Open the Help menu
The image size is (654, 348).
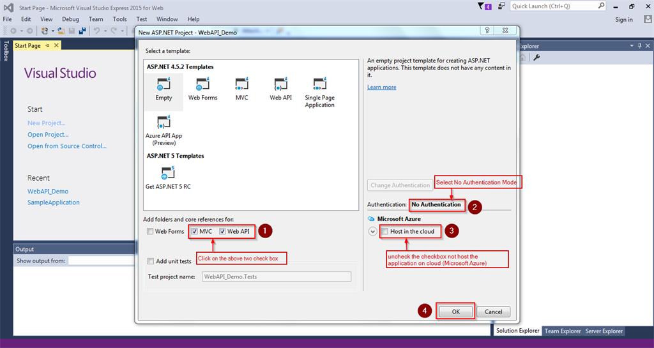(x=194, y=19)
